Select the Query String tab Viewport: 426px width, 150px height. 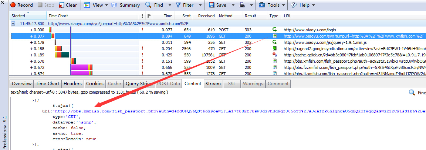coord(139,84)
